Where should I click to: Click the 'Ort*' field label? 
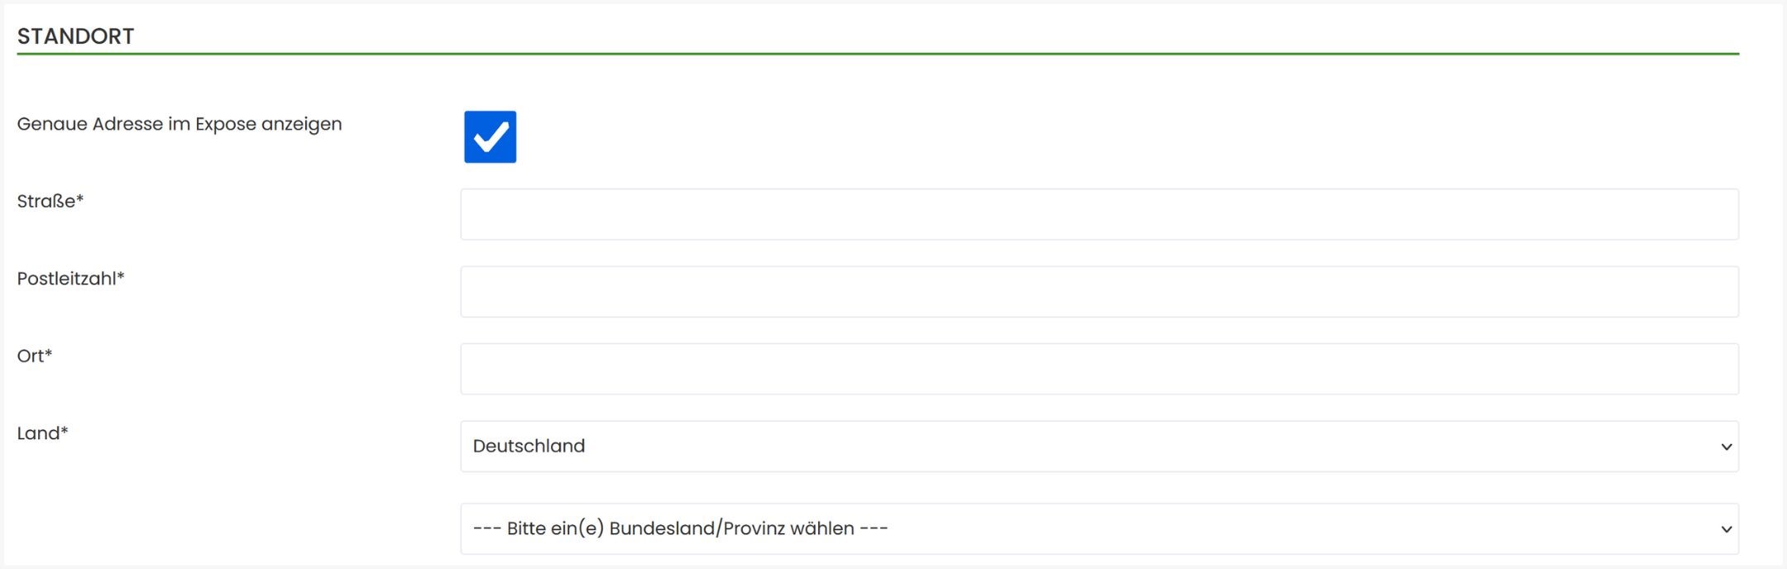click(x=35, y=356)
